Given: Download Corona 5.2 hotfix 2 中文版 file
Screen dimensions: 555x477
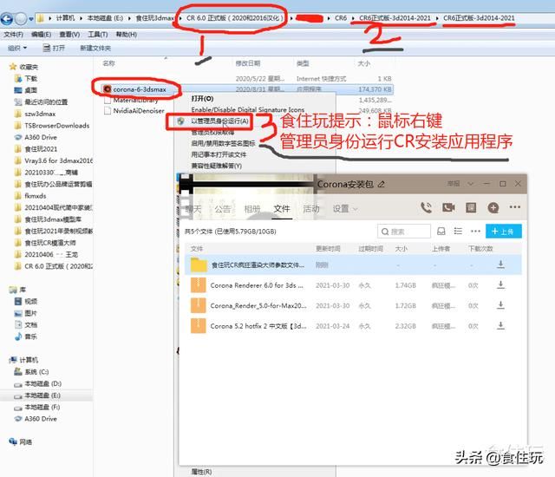Looking at the screenshot, I should (500, 325).
